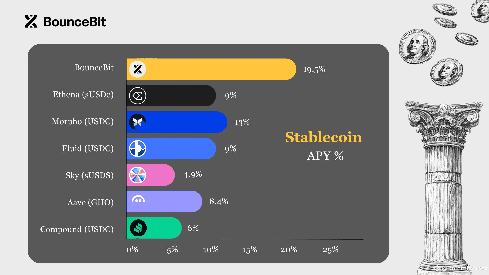Click the Stablecoin title text
Screen dimensions: 489x275
[323, 137]
